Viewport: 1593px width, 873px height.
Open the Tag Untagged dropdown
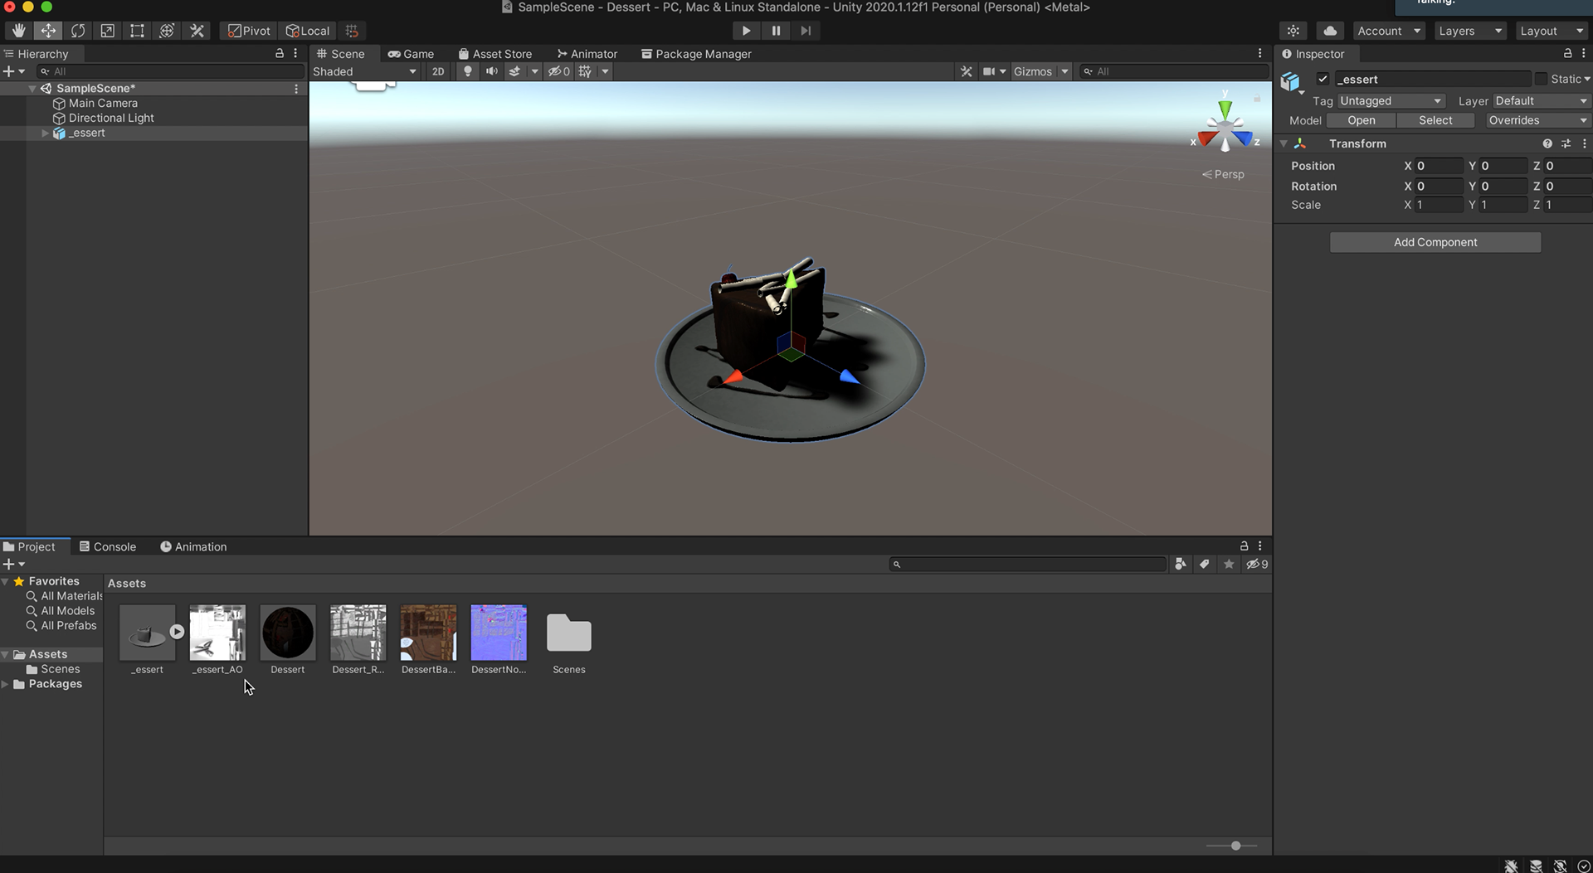pos(1391,101)
